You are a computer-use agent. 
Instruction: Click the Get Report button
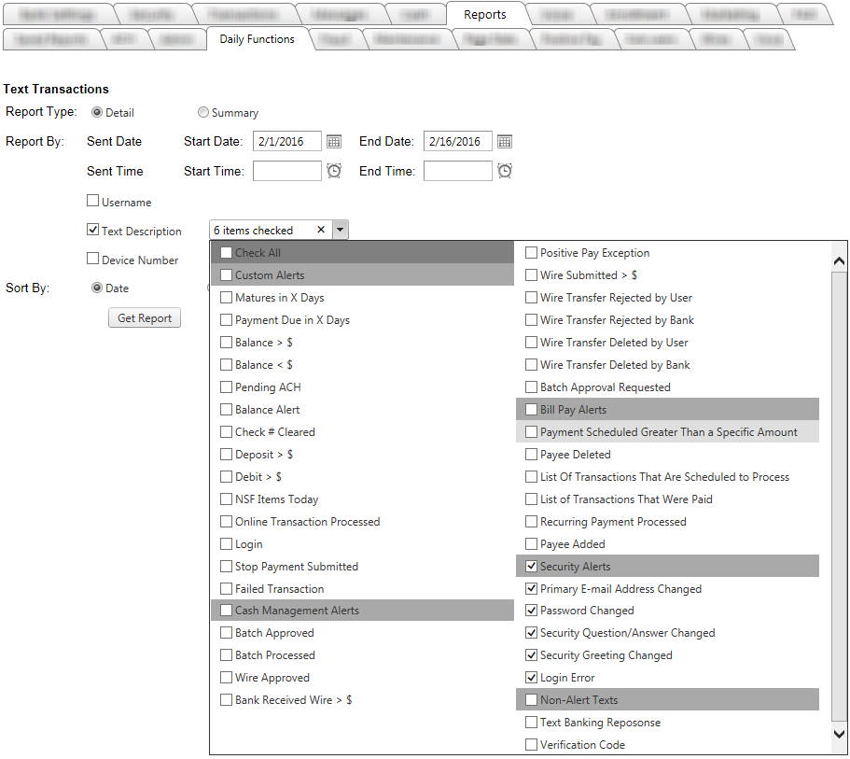(x=145, y=318)
